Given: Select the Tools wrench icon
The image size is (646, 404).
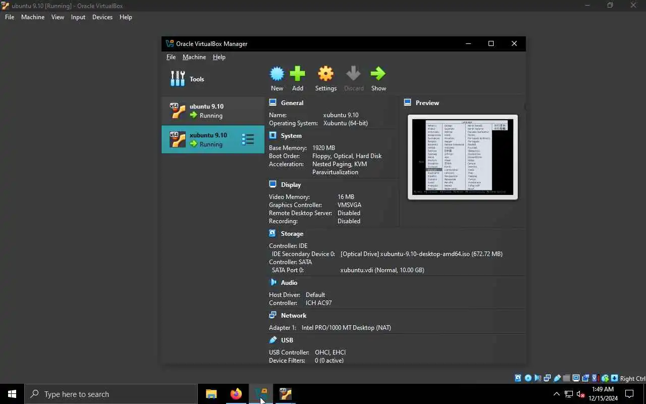Looking at the screenshot, I should 178,79.
